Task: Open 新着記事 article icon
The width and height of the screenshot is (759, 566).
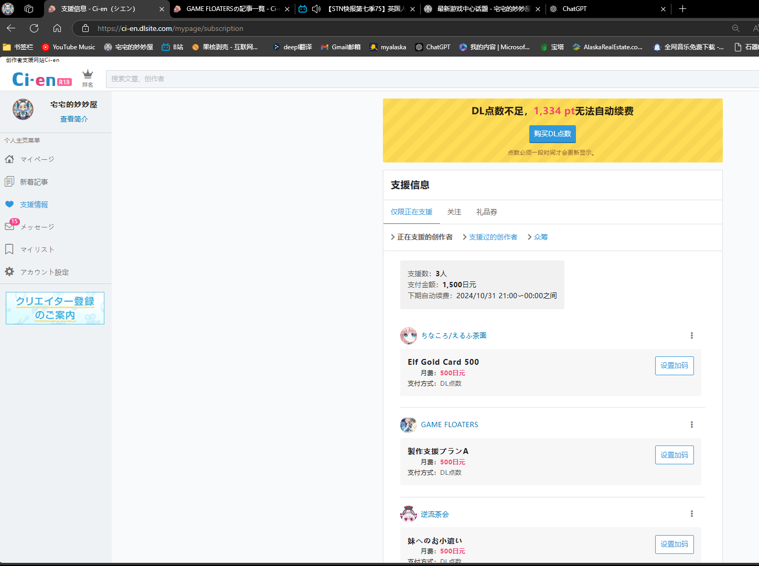Action: (9, 181)
